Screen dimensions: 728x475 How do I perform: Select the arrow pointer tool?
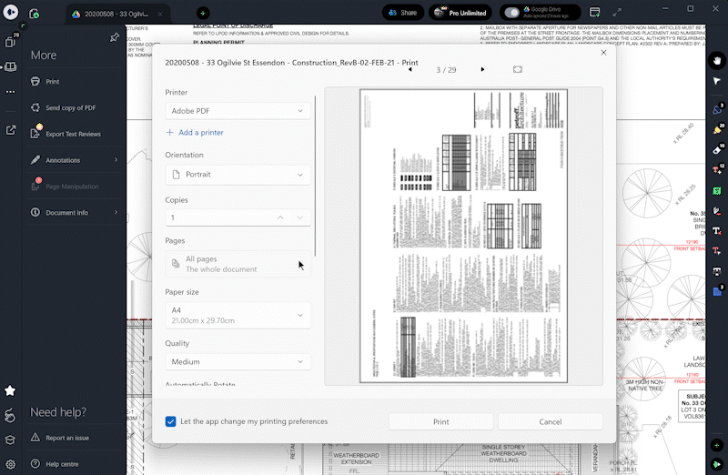[x=717, y=81]
